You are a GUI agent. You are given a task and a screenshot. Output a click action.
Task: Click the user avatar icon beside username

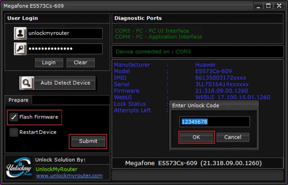tap(20, 33)
